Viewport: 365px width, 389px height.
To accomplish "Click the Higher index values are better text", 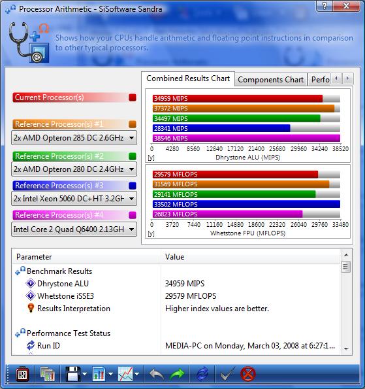I will tap(217, 309).
